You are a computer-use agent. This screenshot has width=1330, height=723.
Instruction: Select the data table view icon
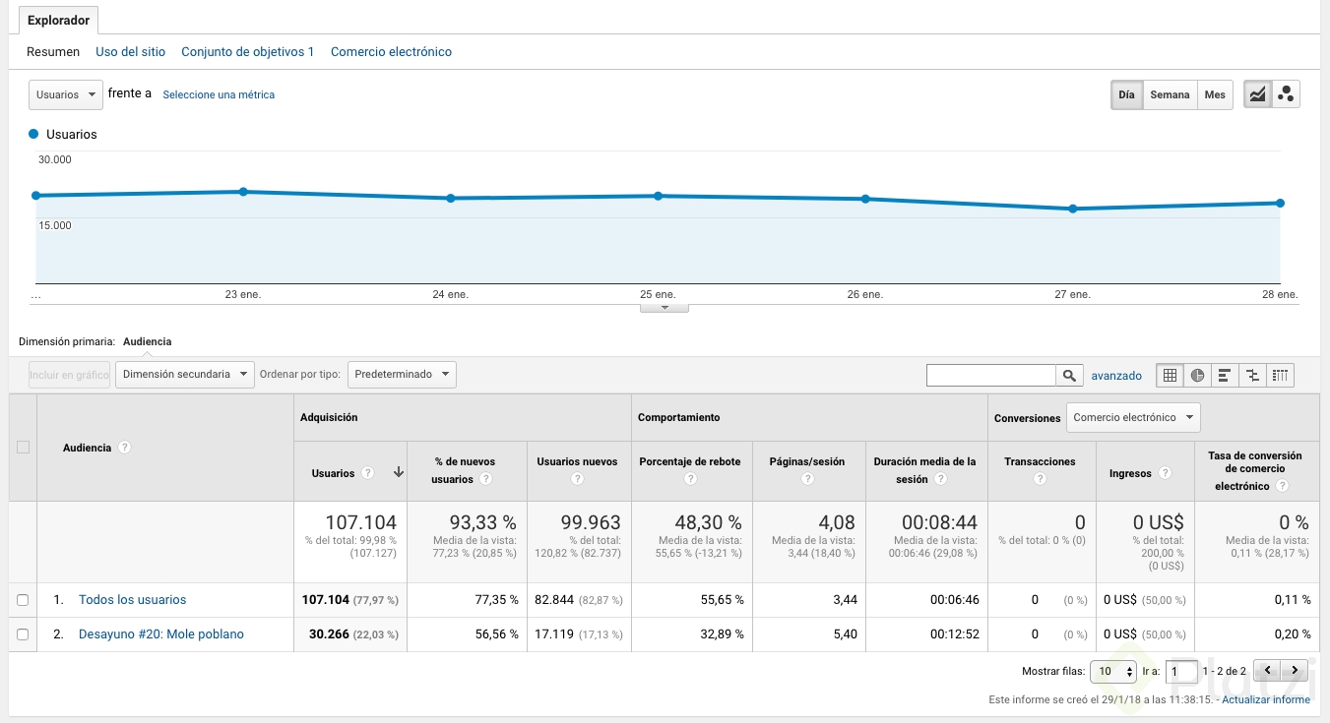(x=1170, y=375)
